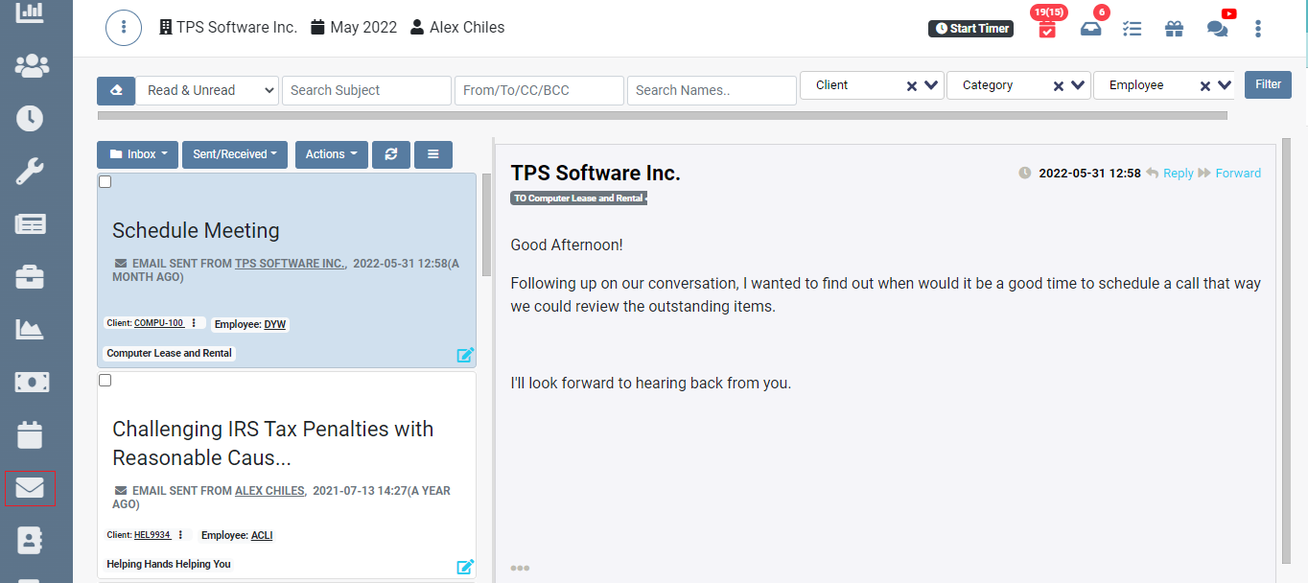Open the newspaper sidebar icon
Viewport: 1308px width, 583px height.
(30, 224)
